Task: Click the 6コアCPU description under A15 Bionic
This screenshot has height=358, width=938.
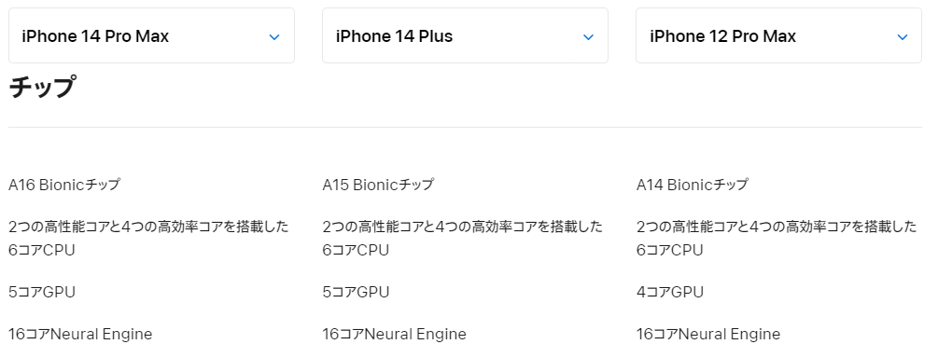Action: tap(462, 238)
